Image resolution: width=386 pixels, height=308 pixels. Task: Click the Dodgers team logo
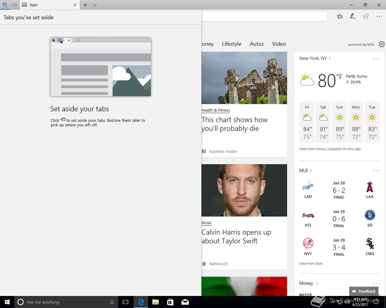pyautogui.click(x=308, y=186)
